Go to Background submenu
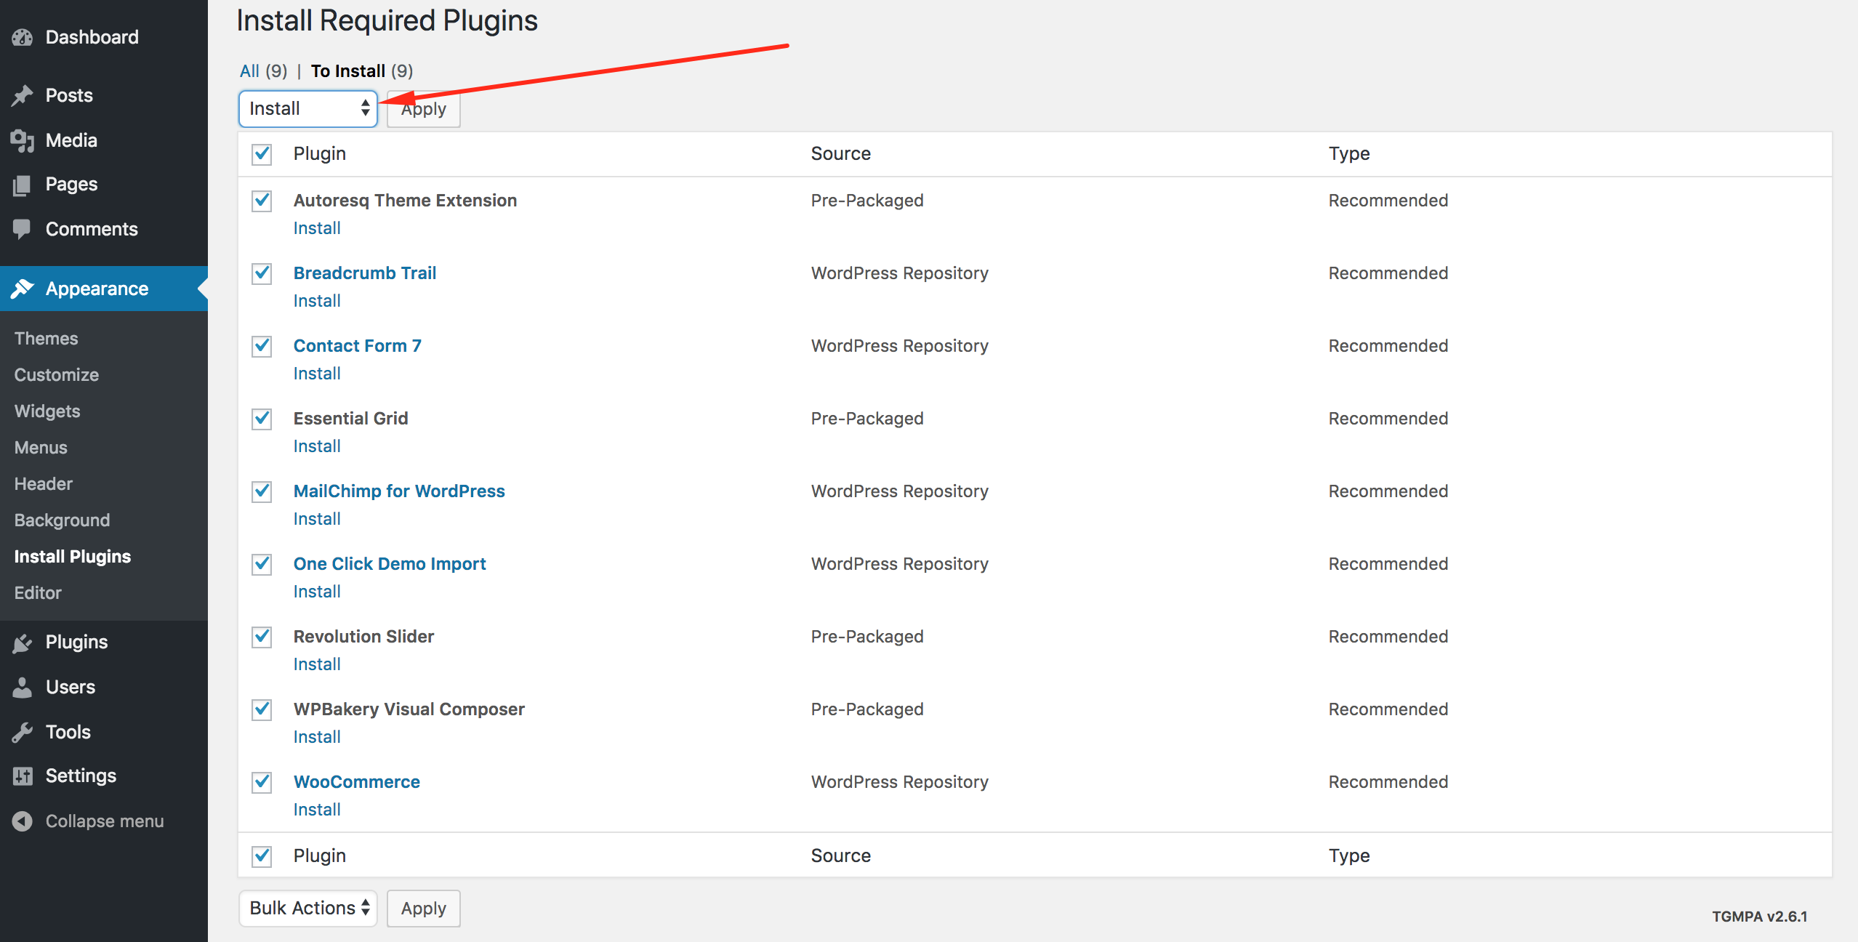Screen dimensions: 1858x942 click(x=63, y=520)
